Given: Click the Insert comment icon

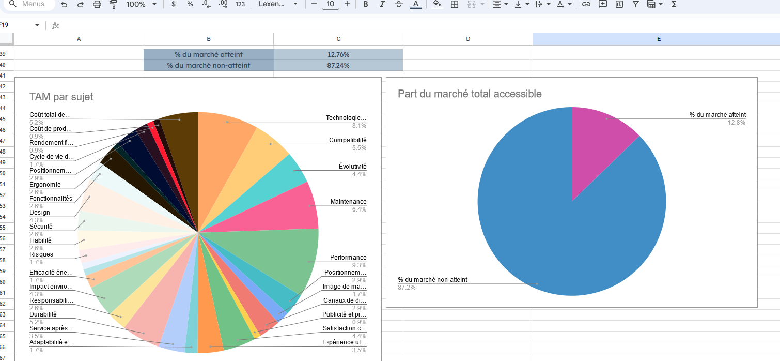Looking at the screenshot, I should [602, 4].
